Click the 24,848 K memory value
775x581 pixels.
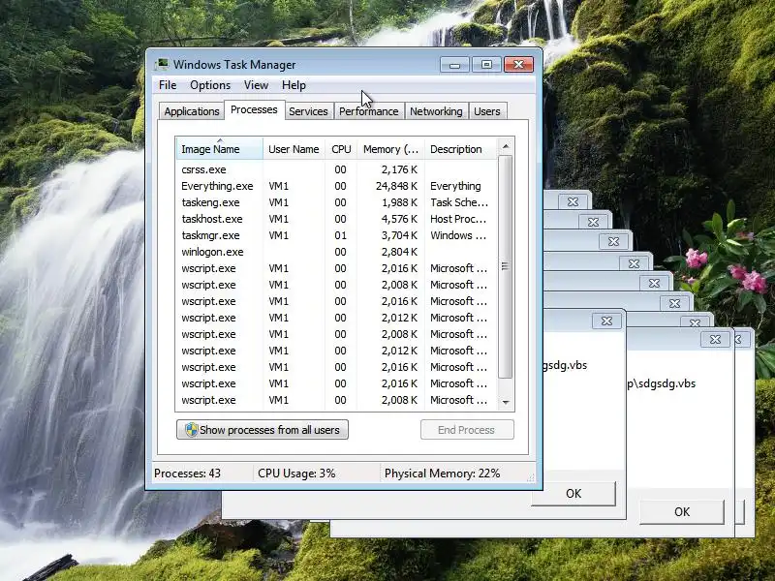tap(396, 186)
